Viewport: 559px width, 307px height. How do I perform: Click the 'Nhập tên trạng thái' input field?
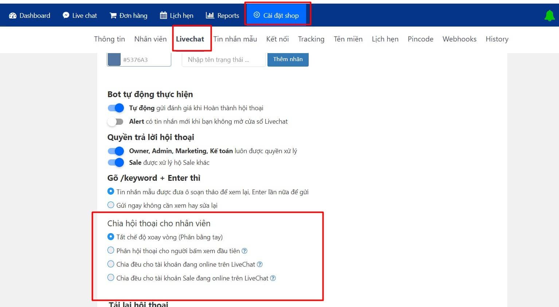(x=222, y=59)
